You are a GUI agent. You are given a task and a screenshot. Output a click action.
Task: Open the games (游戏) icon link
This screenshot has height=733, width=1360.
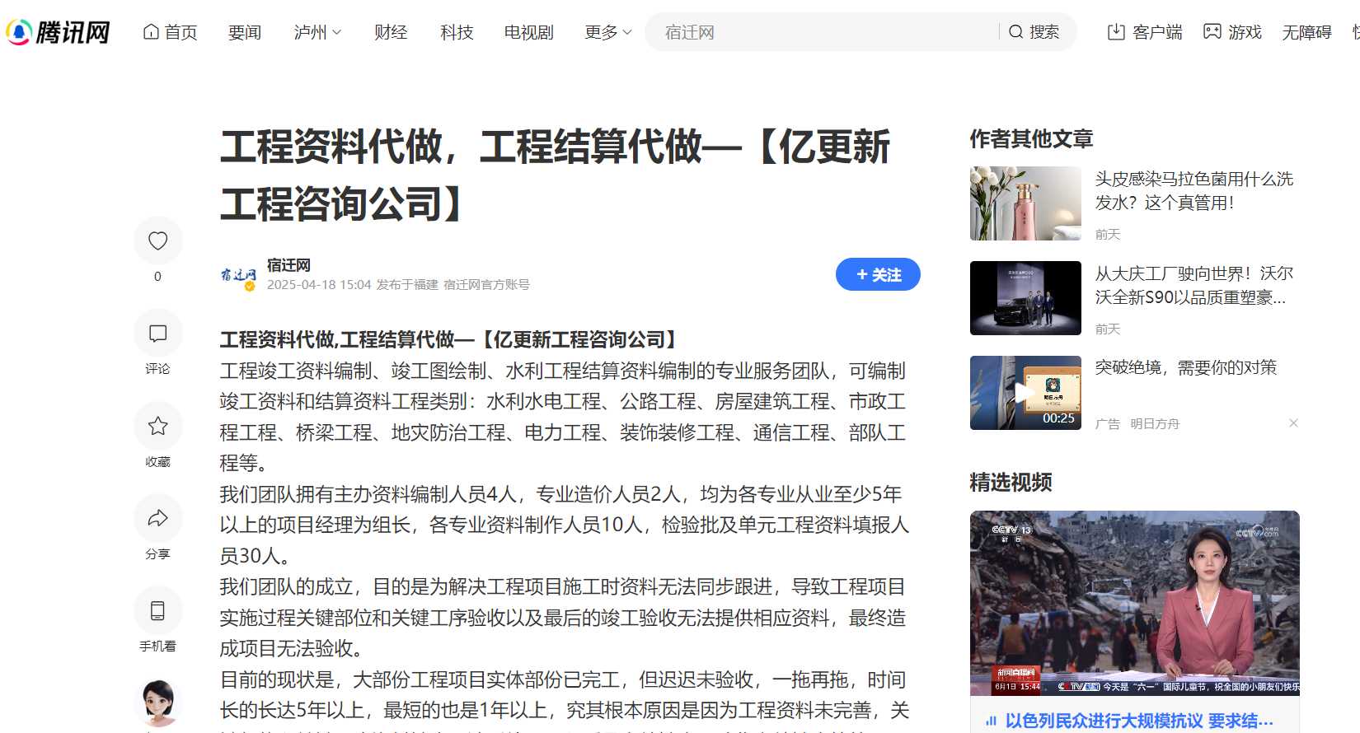[x=1212, y=32]
